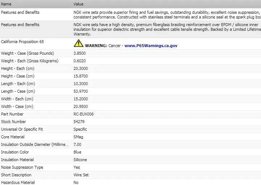The image size is (261, 185).
Task: Click the Universal Or Specific Fit label
Action: tap(22, 130)
